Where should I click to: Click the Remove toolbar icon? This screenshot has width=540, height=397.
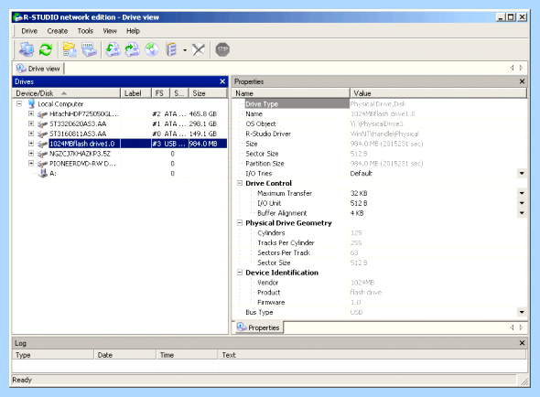point(199,49)
